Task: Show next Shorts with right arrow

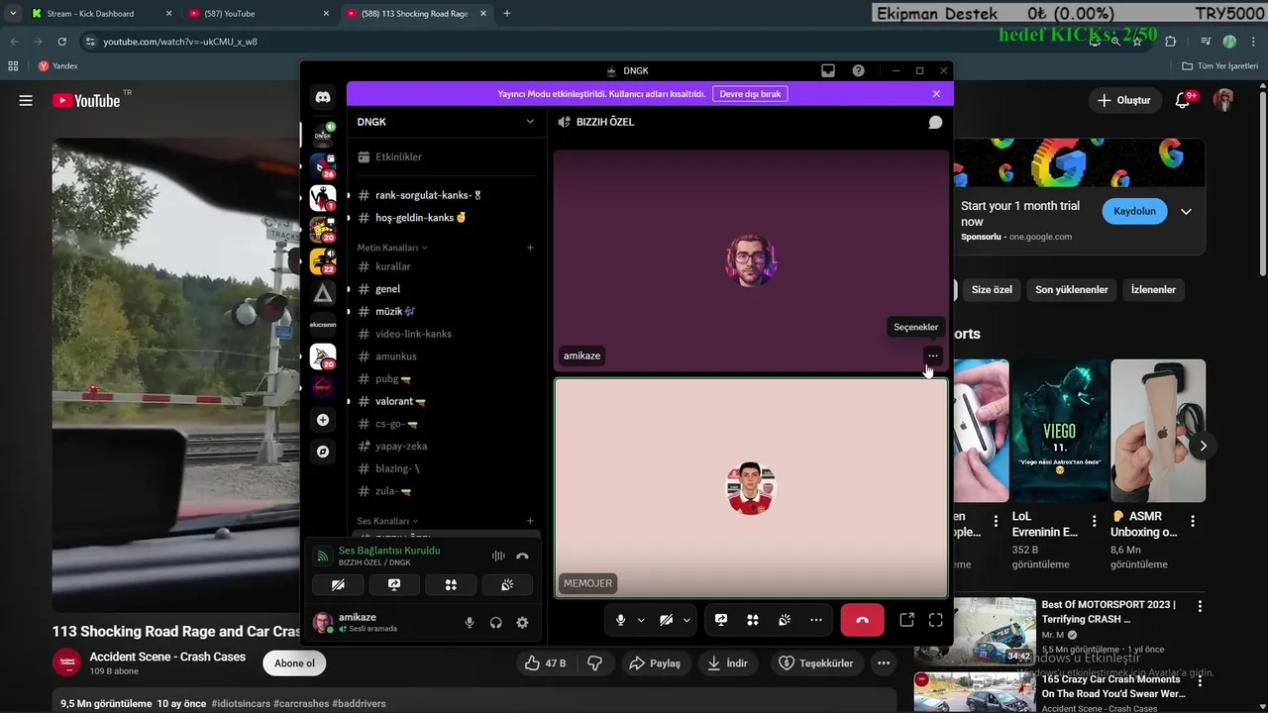Action: coord(1203,446)
